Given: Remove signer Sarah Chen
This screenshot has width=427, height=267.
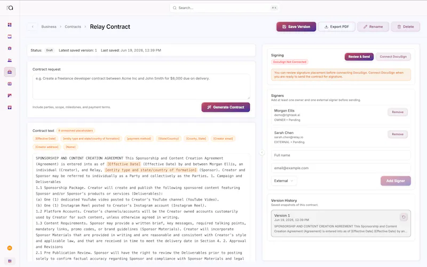Looking at the screenshot, I should point(398,135).
